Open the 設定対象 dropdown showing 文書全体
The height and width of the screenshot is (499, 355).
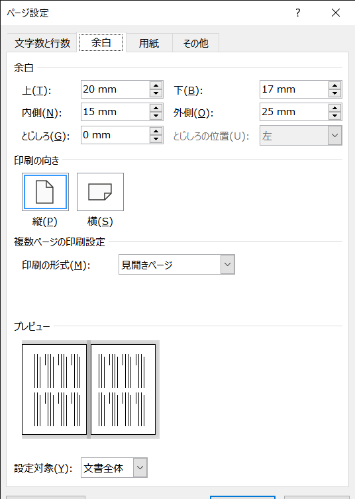[114, 467]
